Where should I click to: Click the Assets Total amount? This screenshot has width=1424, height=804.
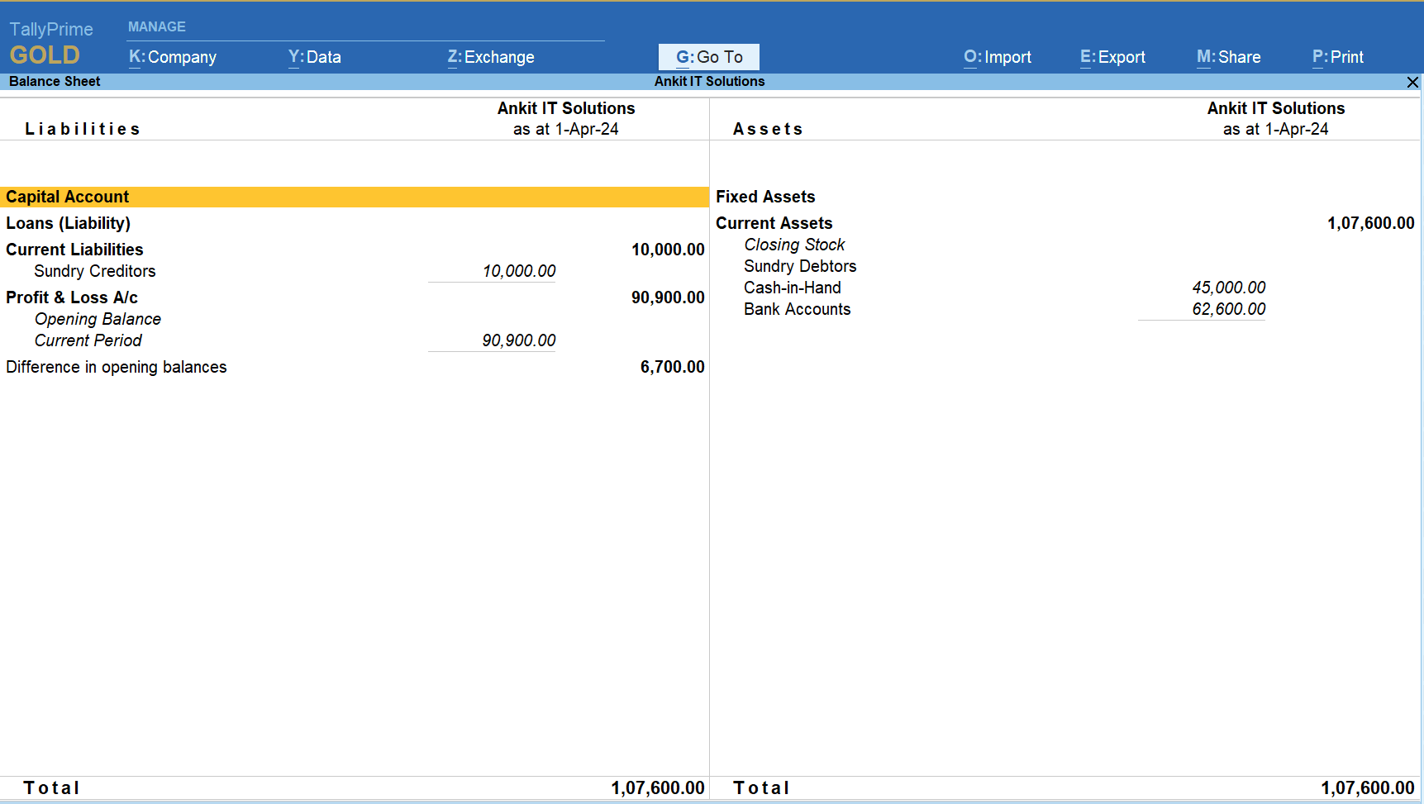click(x=1368, y=787)
